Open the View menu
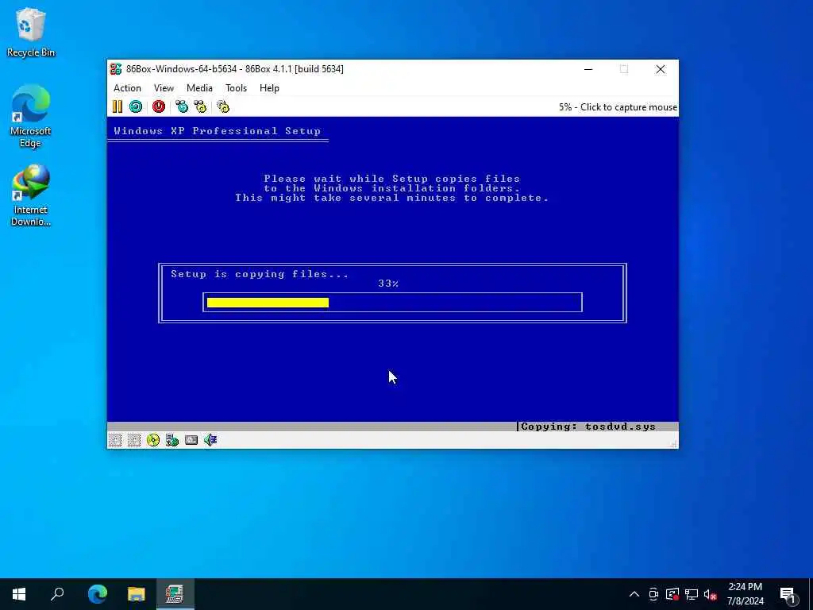813x610 pixels. click(164, 88)
